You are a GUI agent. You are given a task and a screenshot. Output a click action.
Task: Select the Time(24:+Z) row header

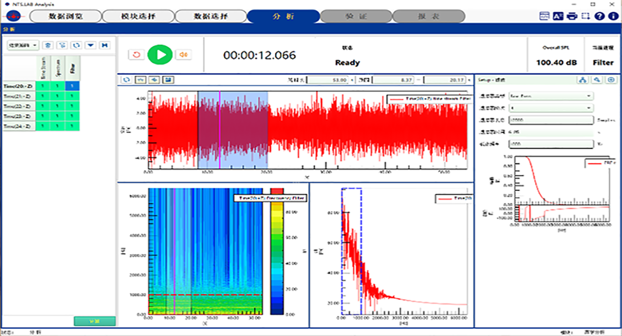click(x=17, y=127)
